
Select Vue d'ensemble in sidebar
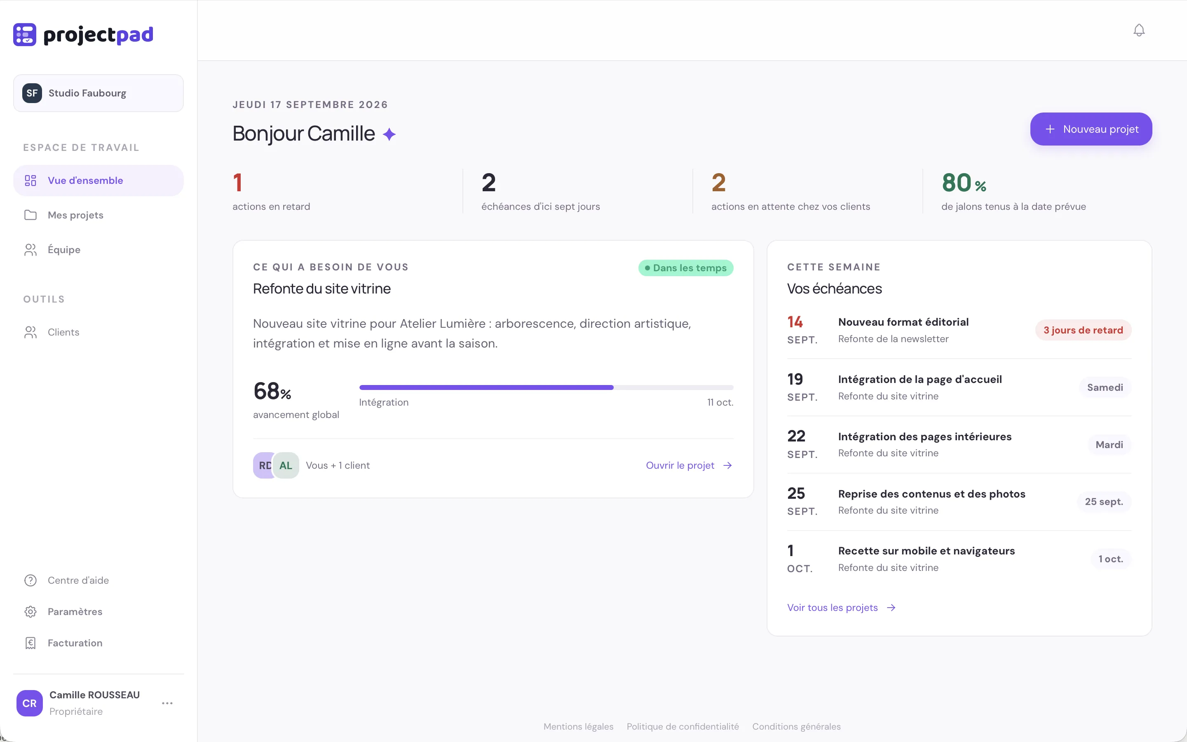[x=99, y=181]
